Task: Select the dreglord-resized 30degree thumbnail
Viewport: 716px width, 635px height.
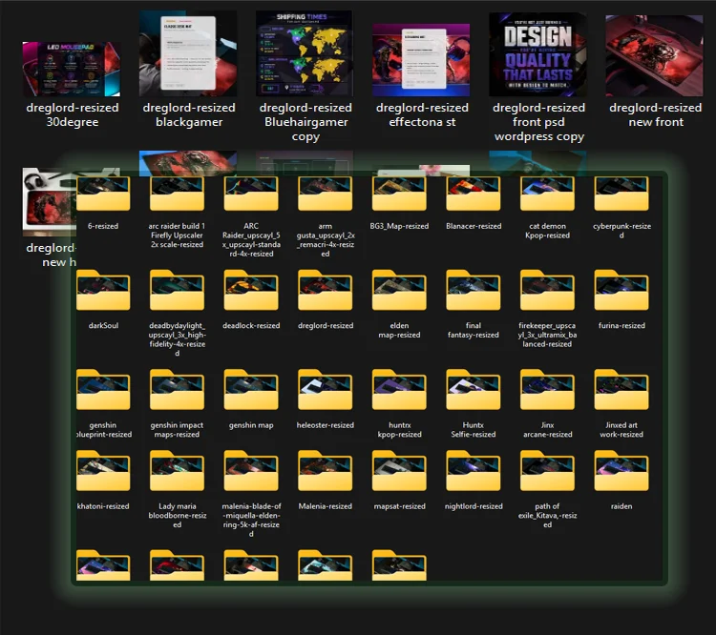Action: [x=72, y=69]
